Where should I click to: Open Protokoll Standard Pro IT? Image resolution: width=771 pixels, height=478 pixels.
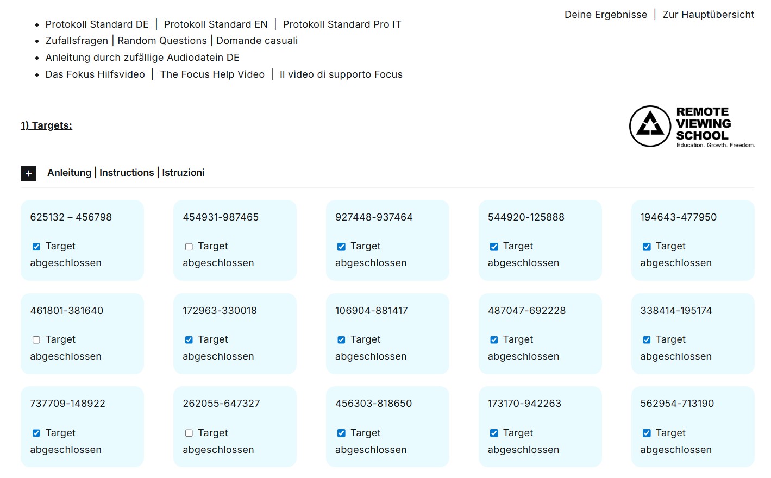tap(342, 24)
